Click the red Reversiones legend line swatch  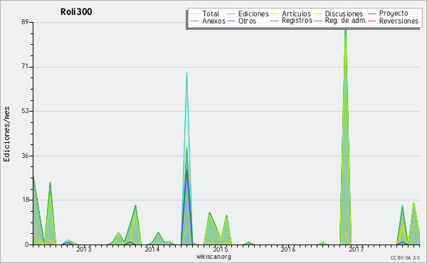tap(371, 21)
